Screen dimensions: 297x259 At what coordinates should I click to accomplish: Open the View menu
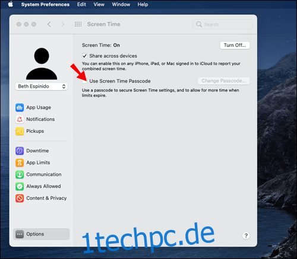[99, 4]
